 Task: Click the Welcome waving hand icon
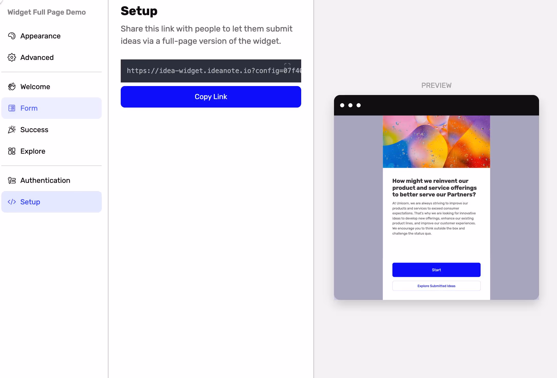(x=12, y=87)
